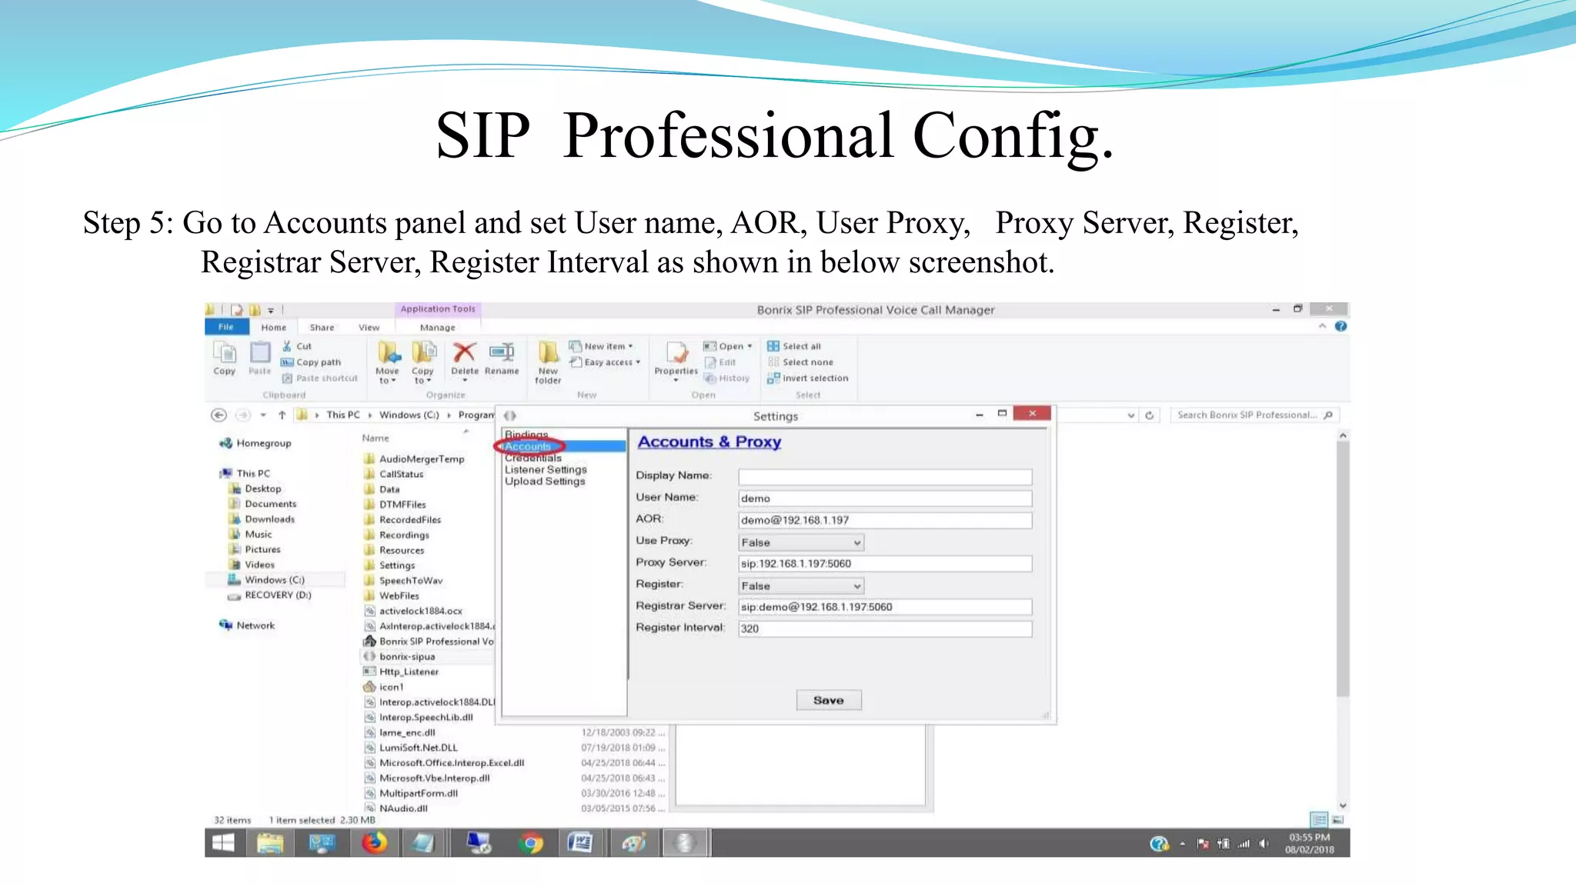Select the Application Tools contextual tab
This screenshot has height=886, width=1576.
click(438, 309)
